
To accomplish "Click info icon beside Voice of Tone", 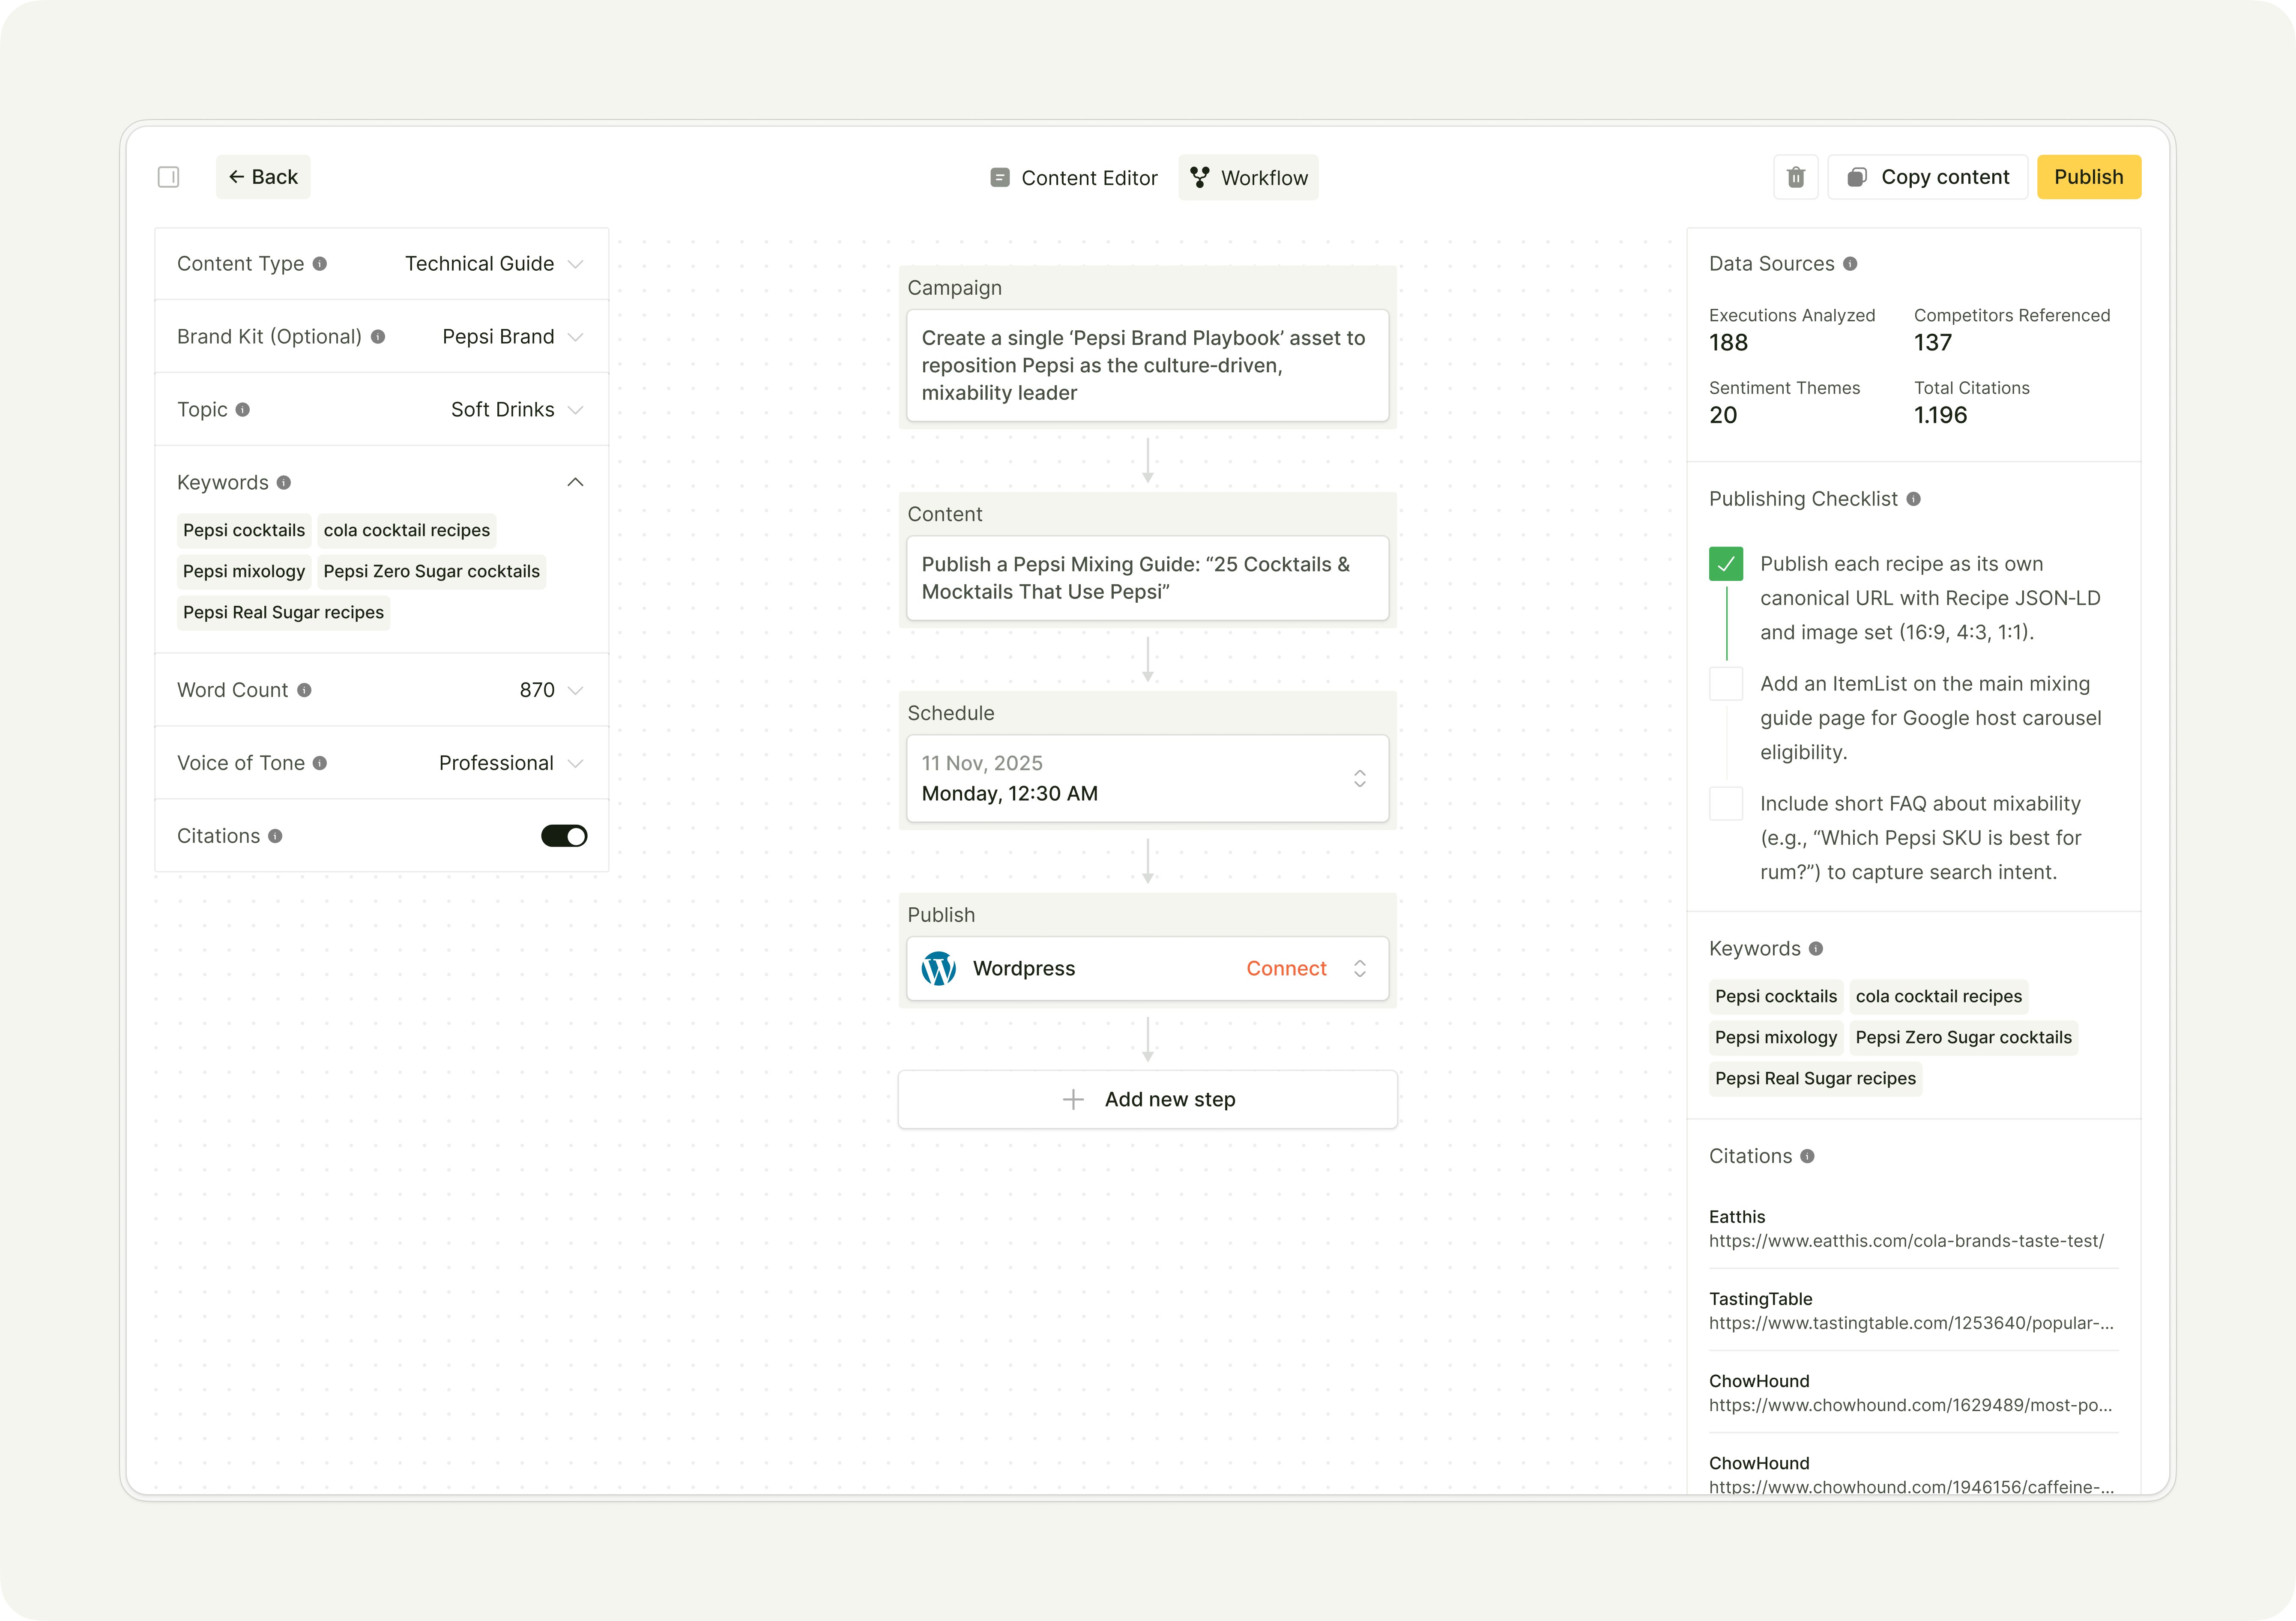I will pyautogui.click(x=320, y=763).
